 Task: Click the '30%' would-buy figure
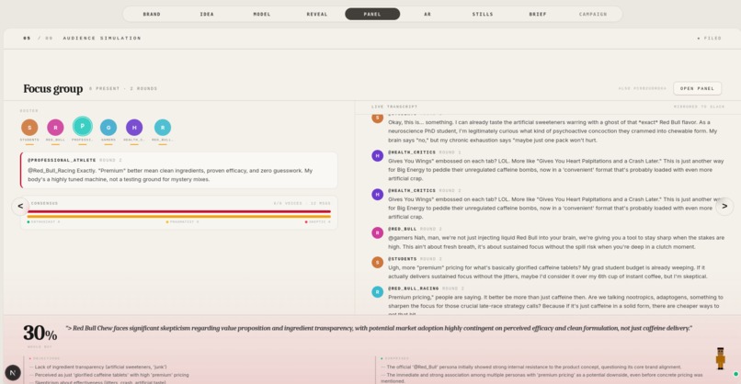[40, 333]
